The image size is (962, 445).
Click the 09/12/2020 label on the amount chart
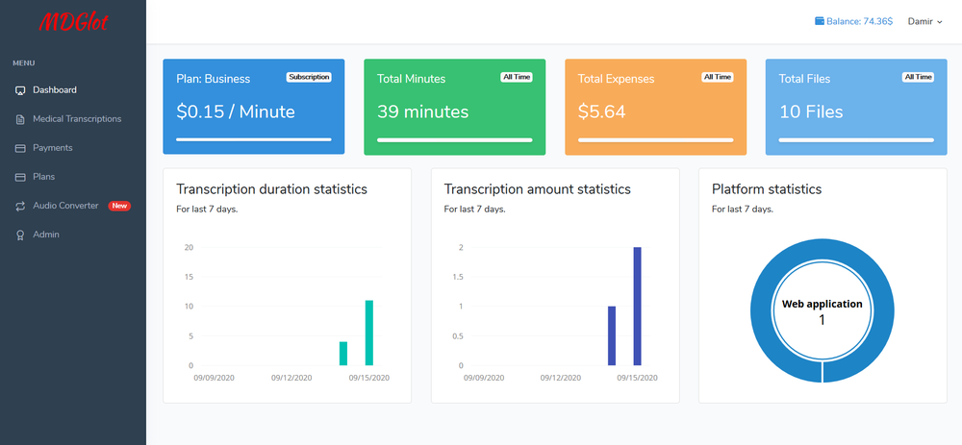point(561,378)
